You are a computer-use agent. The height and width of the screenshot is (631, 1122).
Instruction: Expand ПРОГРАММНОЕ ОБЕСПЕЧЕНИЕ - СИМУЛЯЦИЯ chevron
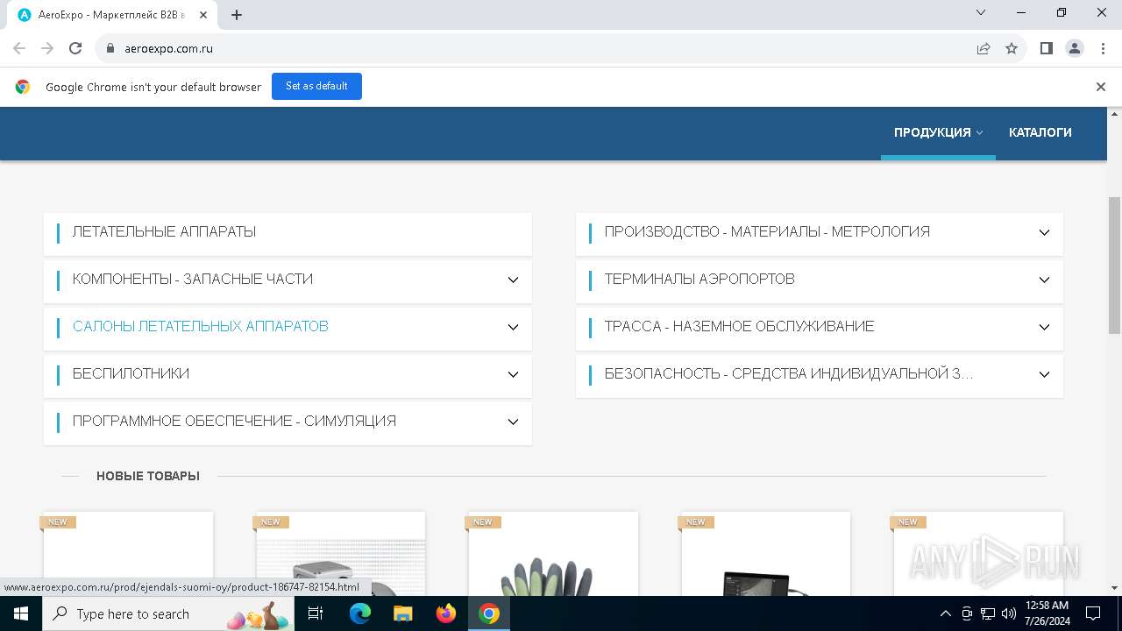pyautogui.click(x=513, y=422)
